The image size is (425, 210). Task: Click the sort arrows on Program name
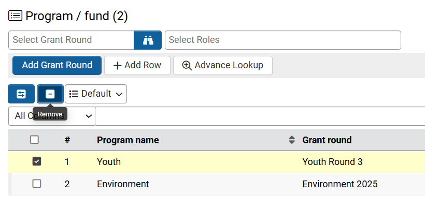[x=292, y=140]
